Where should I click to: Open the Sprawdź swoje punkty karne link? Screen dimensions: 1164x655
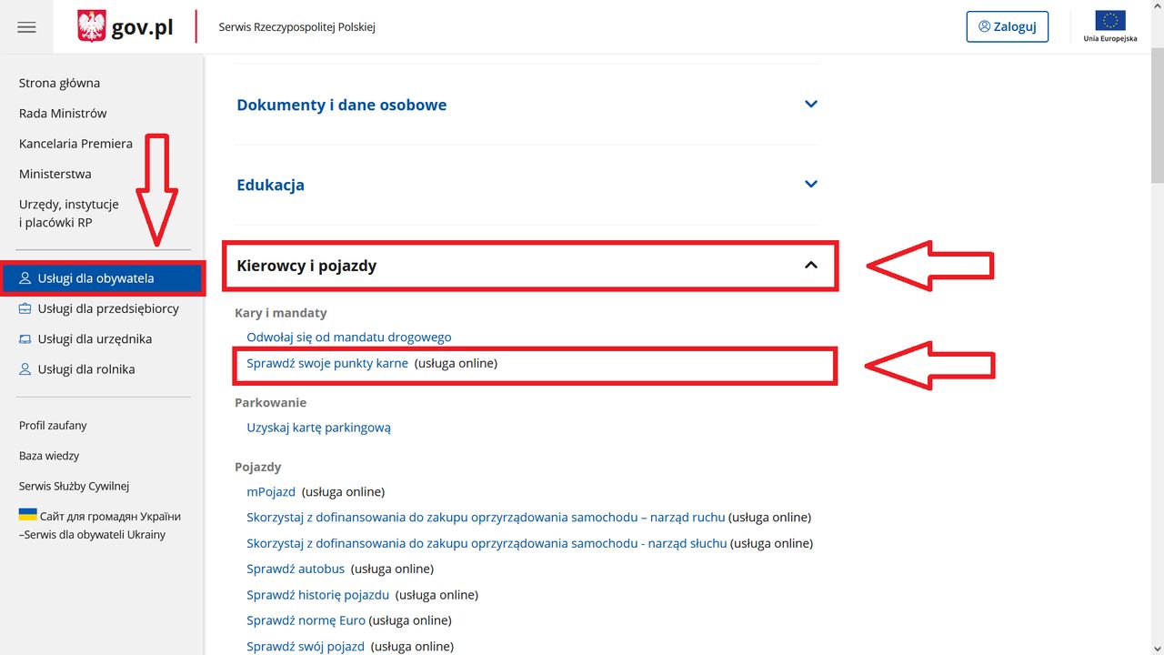click(x=327, y=363)
